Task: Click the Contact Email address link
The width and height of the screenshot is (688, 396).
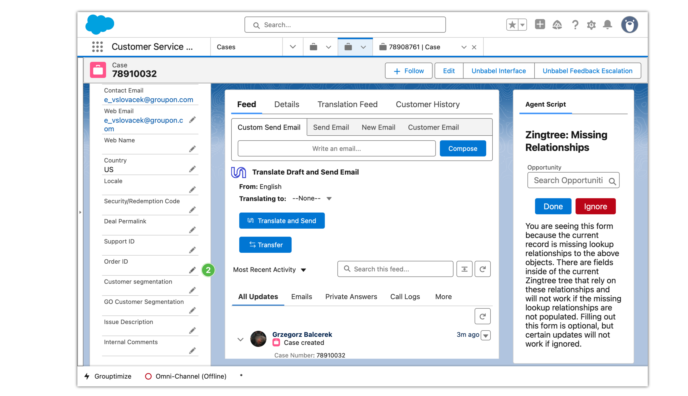Action: [148, 100]
